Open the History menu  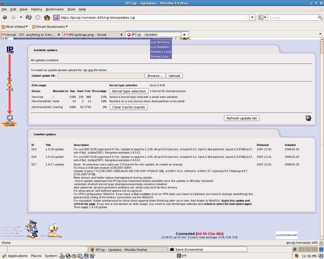pos(36,9)
